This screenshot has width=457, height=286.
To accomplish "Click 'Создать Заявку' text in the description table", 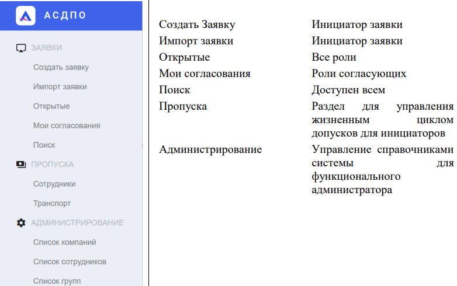I will [197, 25].
